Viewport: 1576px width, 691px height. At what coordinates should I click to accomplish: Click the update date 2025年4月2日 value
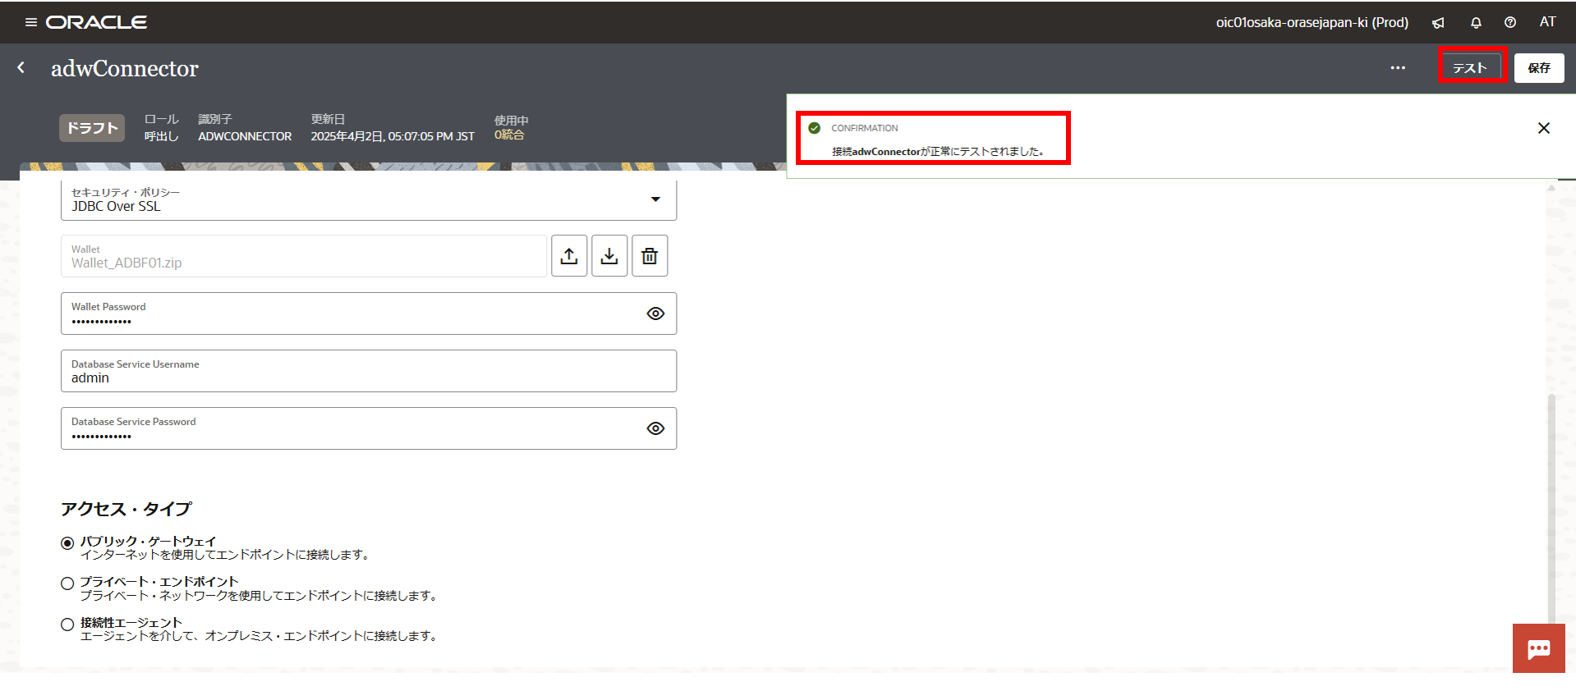(x=393, y=136)
